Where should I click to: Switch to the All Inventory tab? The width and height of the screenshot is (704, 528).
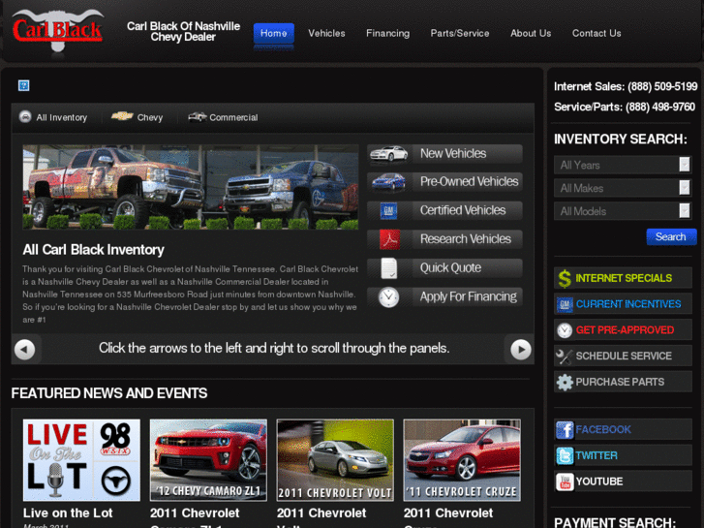53,117
